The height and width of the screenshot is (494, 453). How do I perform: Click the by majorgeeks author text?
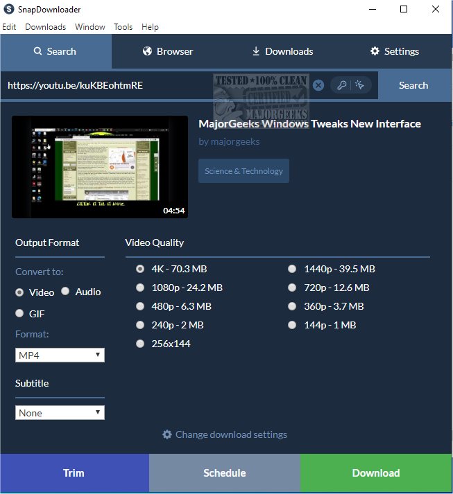coord(229,142)
